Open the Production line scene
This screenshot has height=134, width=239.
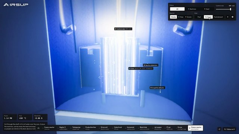point(90,128)
